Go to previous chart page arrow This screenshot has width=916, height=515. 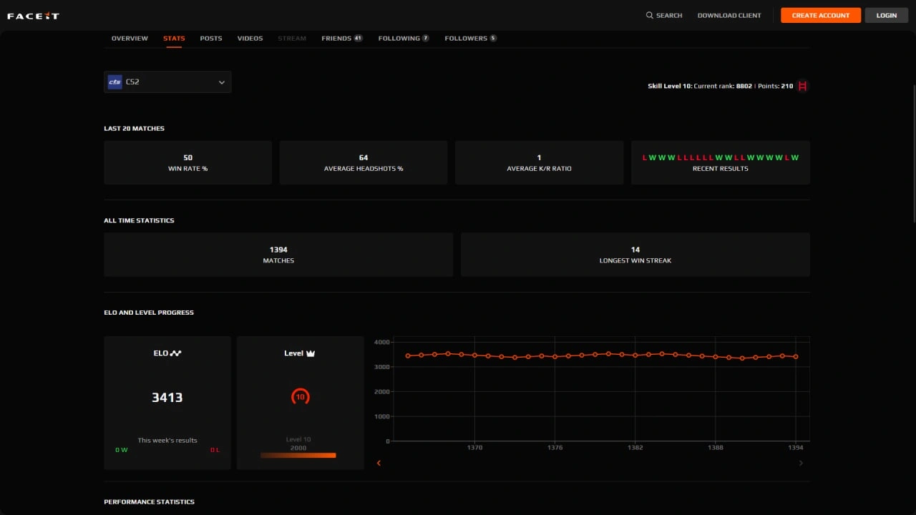click(379, 463)
